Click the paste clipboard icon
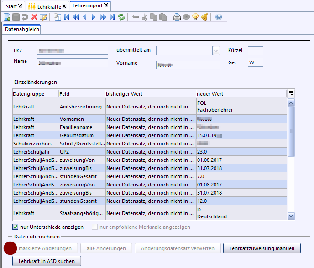314x268 pixels. [x=163, y=17]
